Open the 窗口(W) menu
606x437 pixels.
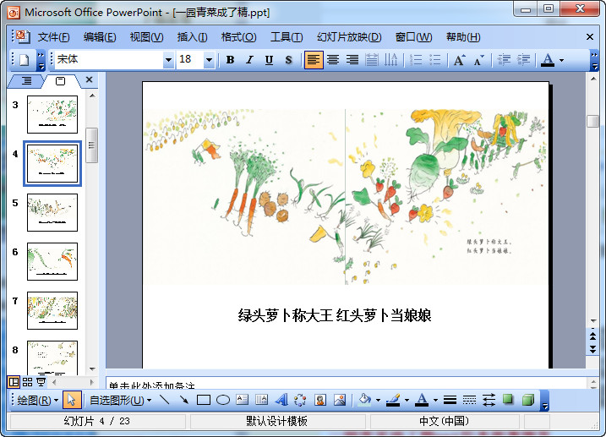413,37
